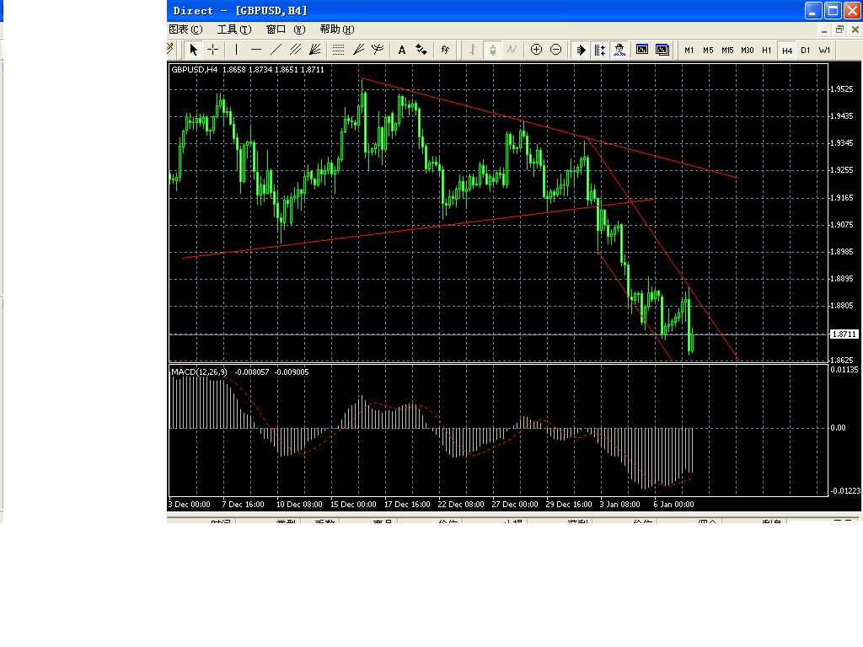Image resolution: width=863 pixels, height=647 pixels.
Task: Switch to D1 timeframe
Action: pyautogui.click(x=806, y=50)
